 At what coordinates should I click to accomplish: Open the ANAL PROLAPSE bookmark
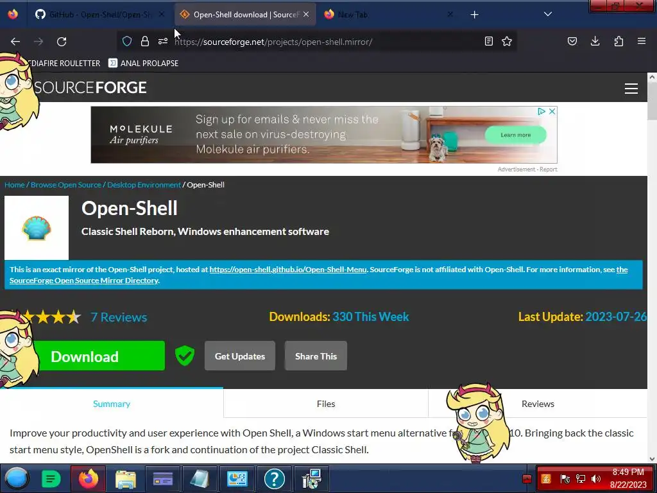tap(143, 63)
